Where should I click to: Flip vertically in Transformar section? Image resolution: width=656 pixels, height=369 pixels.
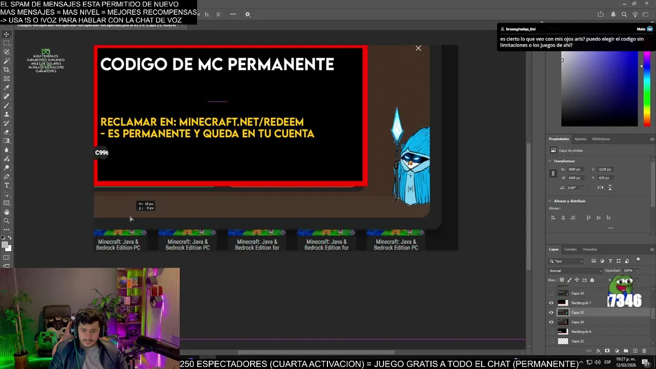coord(610,188)
